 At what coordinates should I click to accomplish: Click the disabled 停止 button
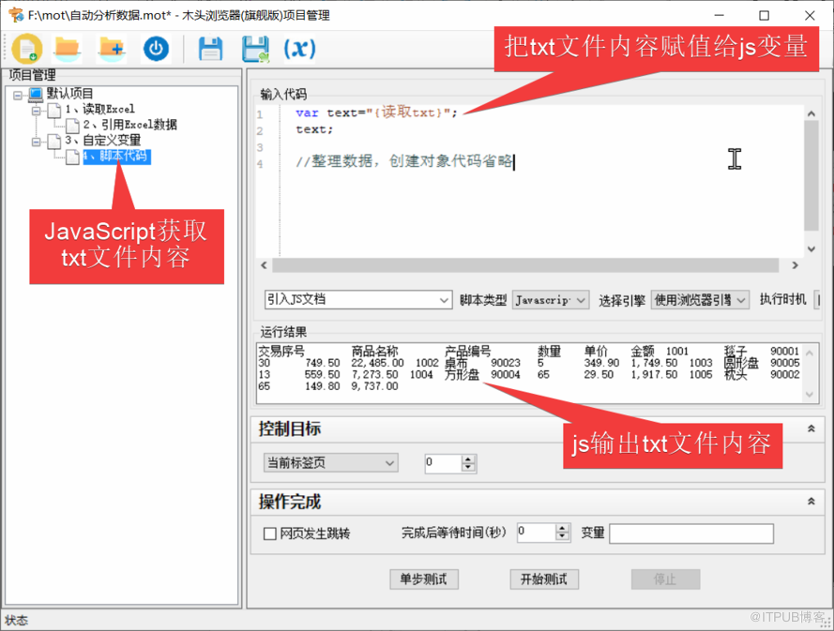coord(665,578)
